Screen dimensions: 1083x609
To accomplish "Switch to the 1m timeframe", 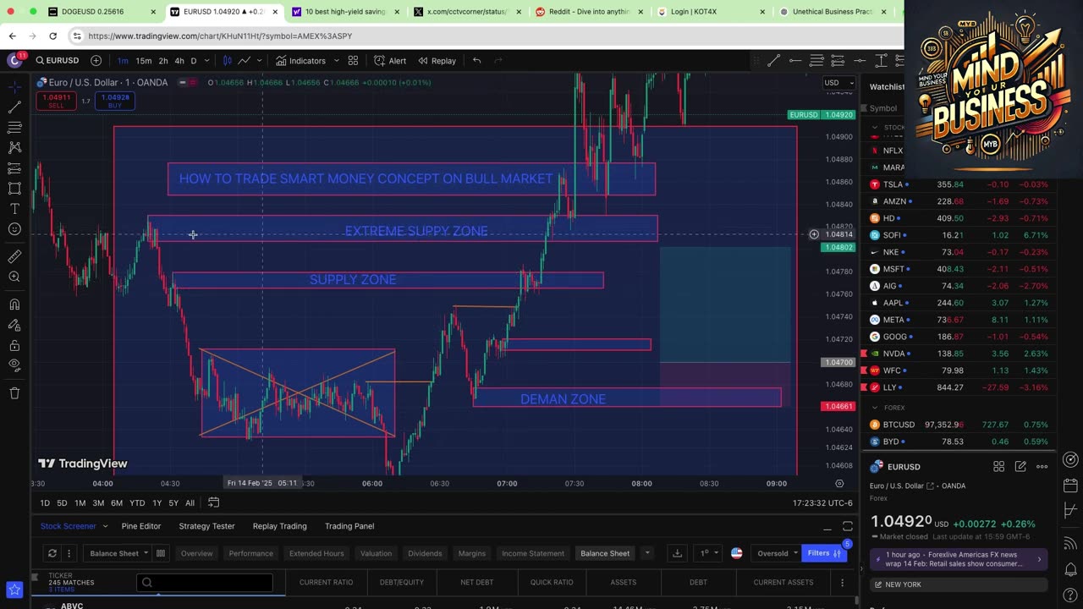I will coord(123,61).
